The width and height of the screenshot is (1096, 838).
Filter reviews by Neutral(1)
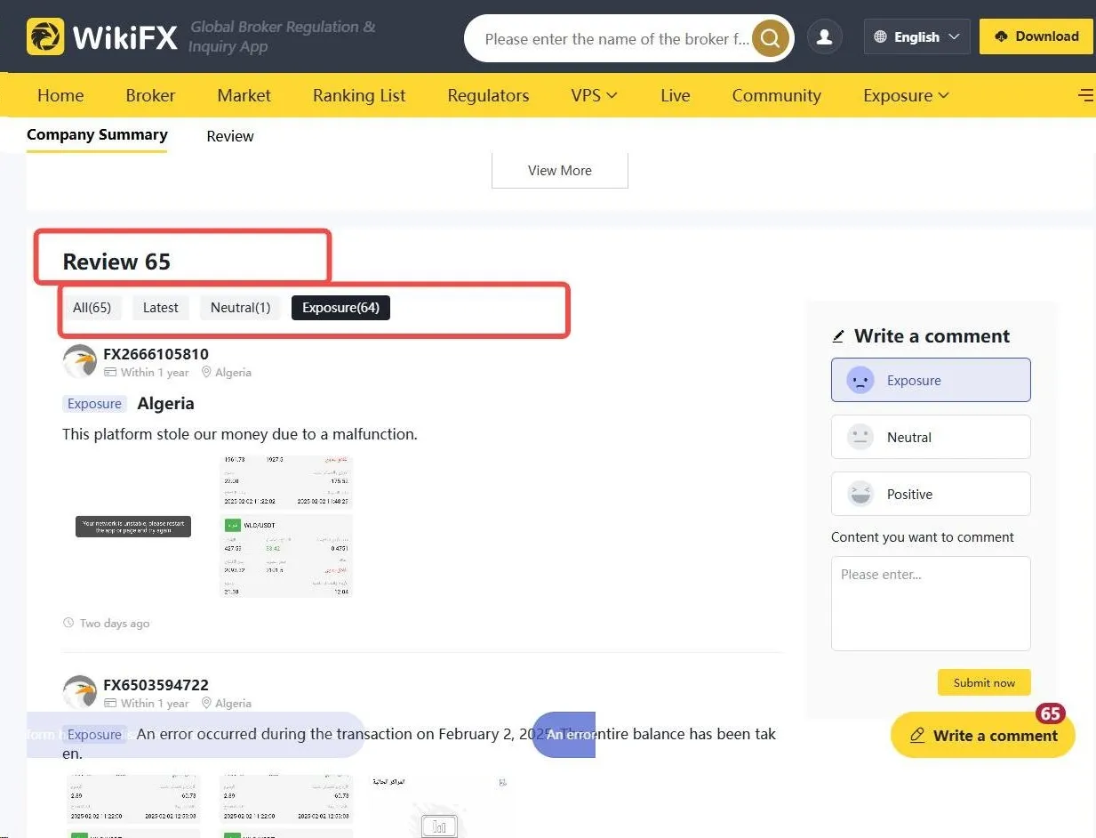pyautogui.click(x=241, y=308)
